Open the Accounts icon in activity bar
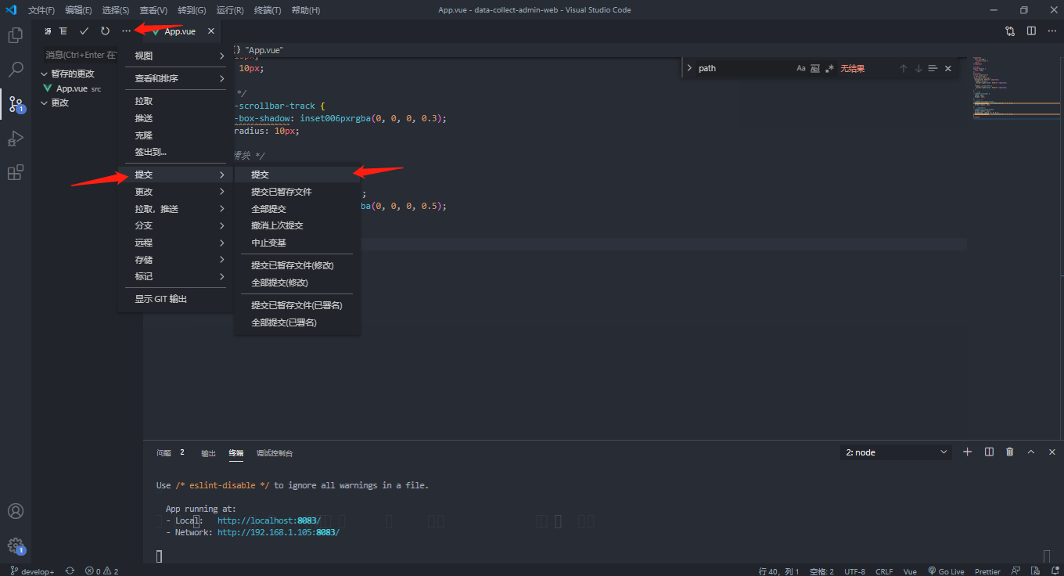 tap(15, 511)
